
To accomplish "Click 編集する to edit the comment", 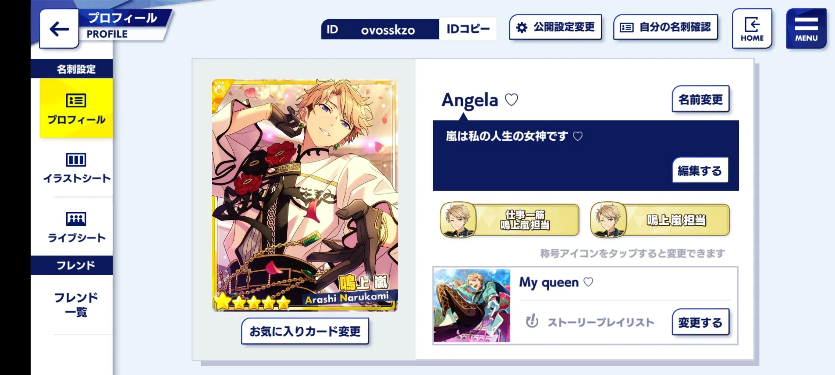I will pos(700,170).
